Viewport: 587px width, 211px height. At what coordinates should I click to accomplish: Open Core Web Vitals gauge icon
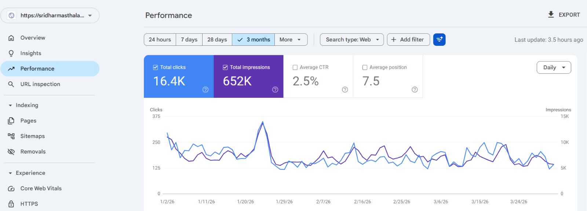pos(11,189)
